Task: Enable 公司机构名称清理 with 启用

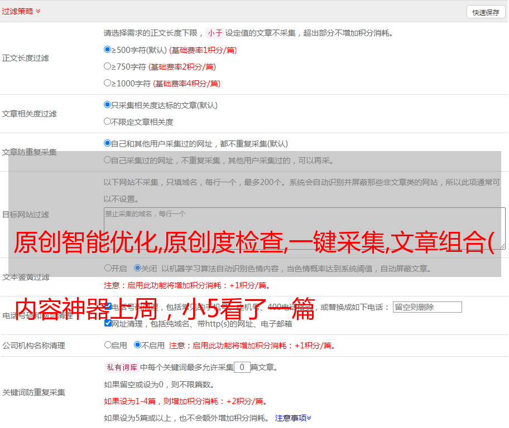Action: tap(108, 345)
